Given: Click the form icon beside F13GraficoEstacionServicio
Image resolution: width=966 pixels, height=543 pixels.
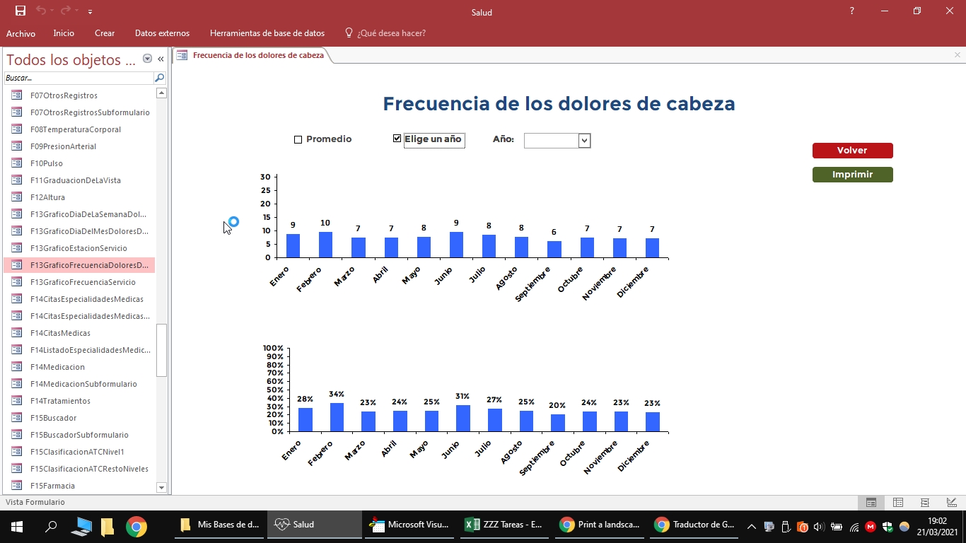Looking at the screenshot, I should point(16,248).
